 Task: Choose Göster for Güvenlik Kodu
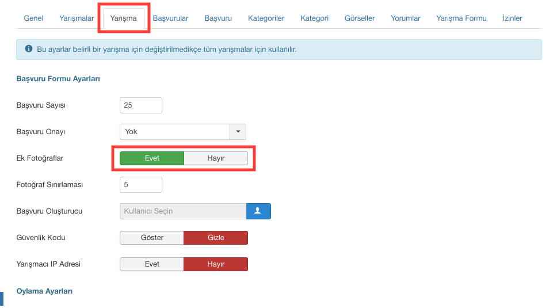[x=152, y=238]
